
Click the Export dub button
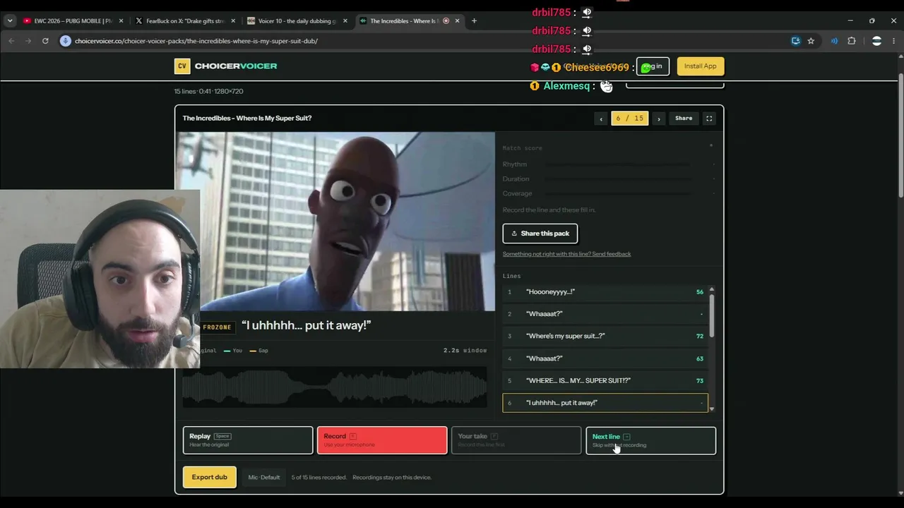coord(210,477)
